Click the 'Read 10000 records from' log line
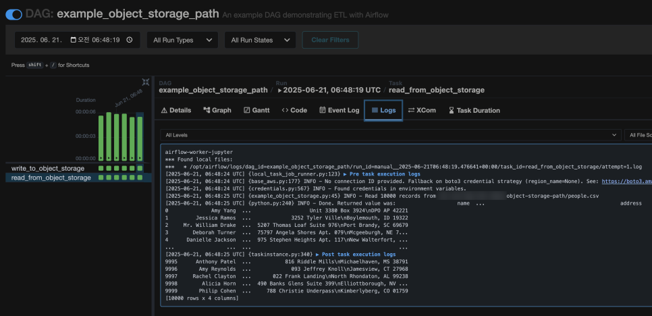This screenshot has height=316, width=652. pyautogui.click(x=382, y=196)
